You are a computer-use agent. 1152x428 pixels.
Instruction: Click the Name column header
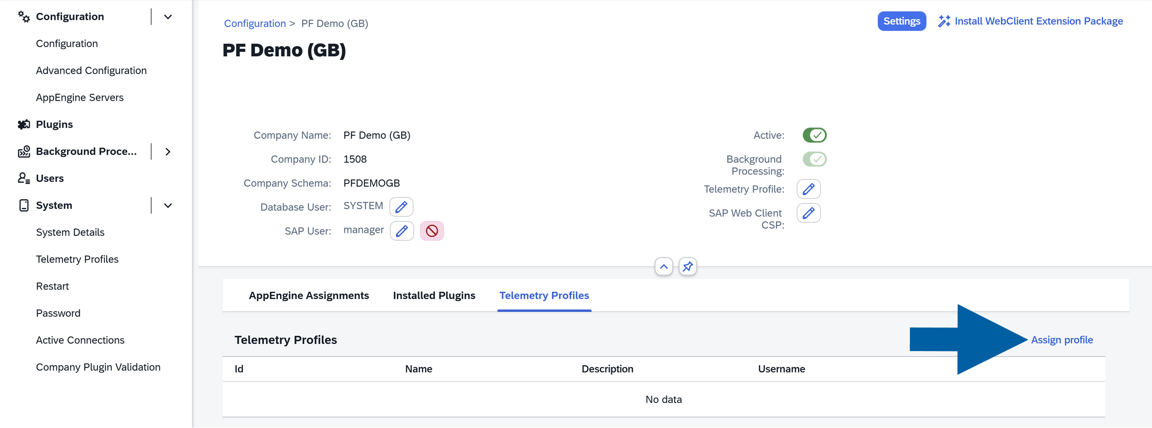coord(419,369)
